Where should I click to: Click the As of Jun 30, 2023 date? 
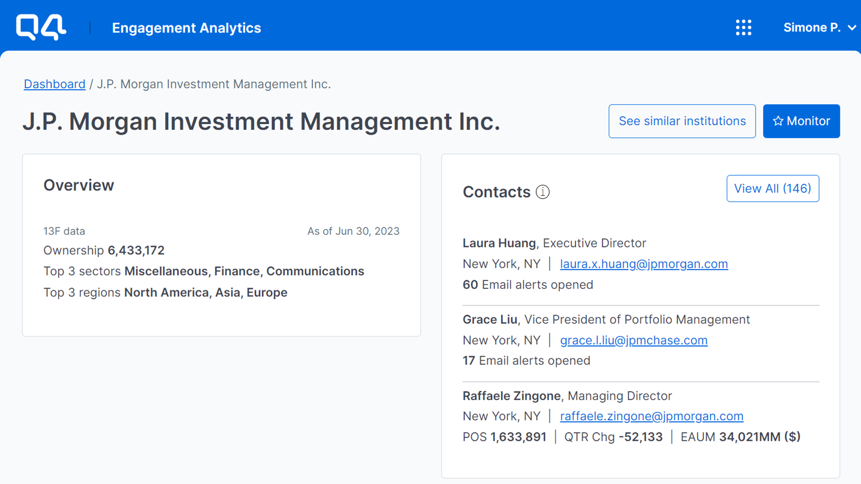pyautogui.click(x=353, y=231)
